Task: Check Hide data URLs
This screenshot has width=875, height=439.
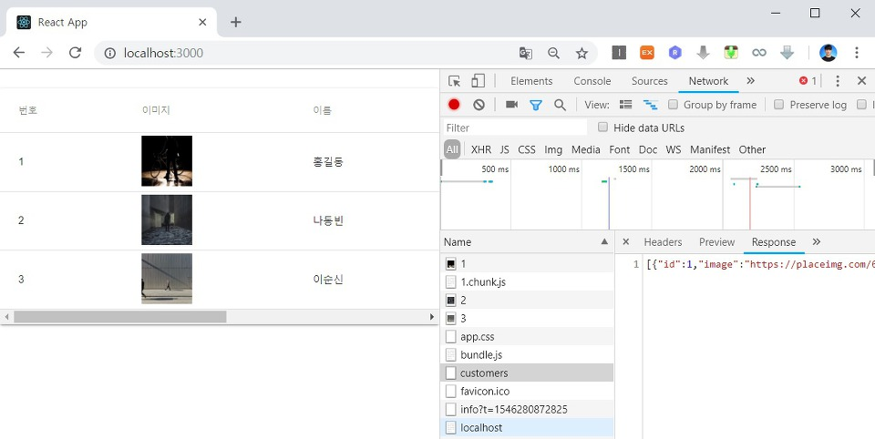Action: [x=602, y=128]
